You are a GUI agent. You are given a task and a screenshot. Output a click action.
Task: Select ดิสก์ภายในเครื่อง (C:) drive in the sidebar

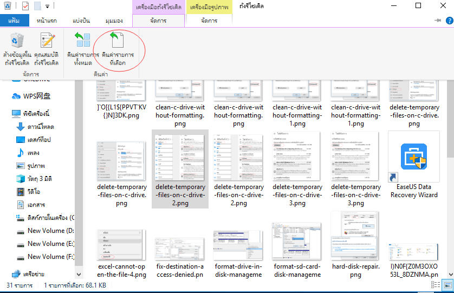tap(45, 218)
